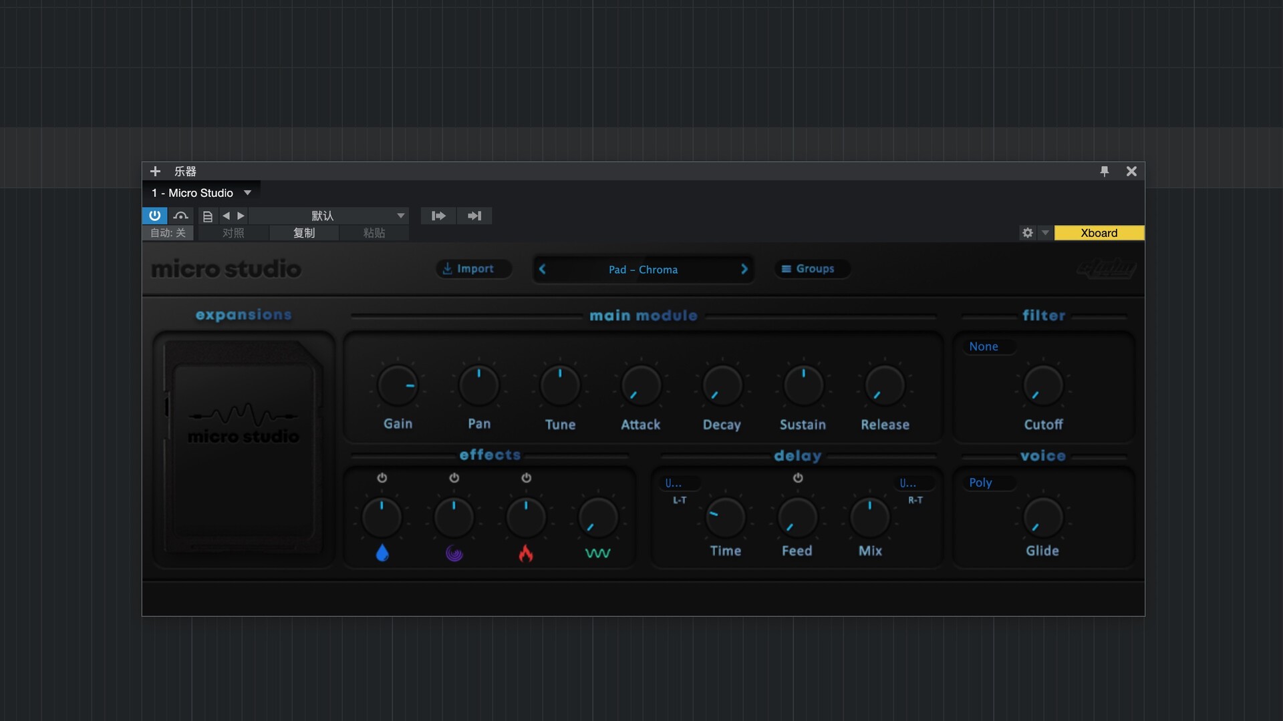Image resolution: width=1283 pixels, height=721 pixels.
Task: Click the Cutoff filter knob
Action: coord(1042,386)
